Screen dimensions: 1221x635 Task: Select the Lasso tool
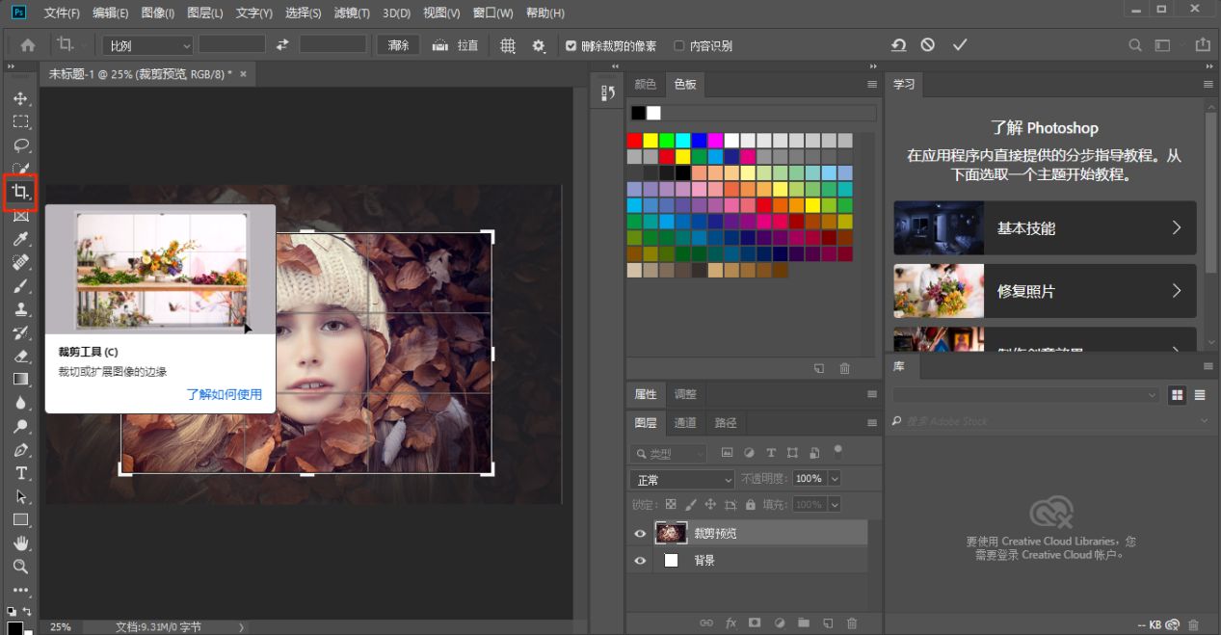click(20, 146)
